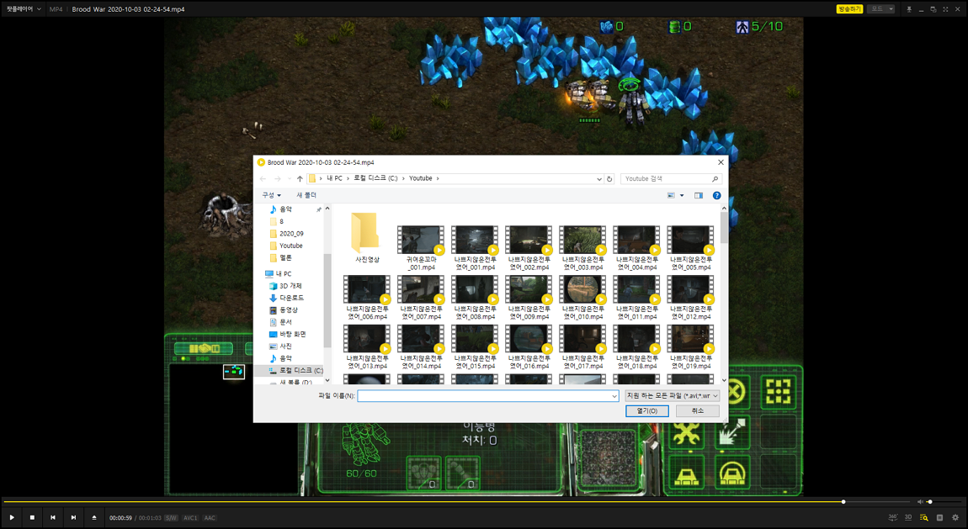Click the eject/open file icon

click(x=93, y=517)
